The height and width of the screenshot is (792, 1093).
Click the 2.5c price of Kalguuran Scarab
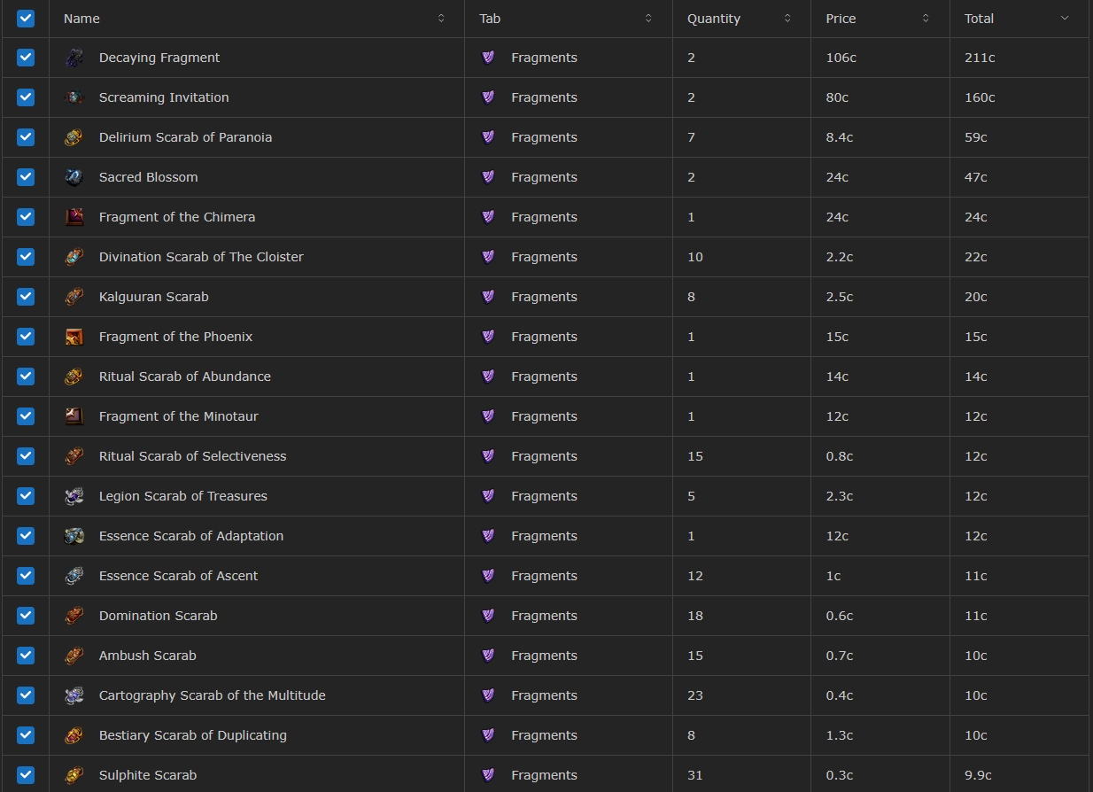pyautogui.click(x=839, y=297)
